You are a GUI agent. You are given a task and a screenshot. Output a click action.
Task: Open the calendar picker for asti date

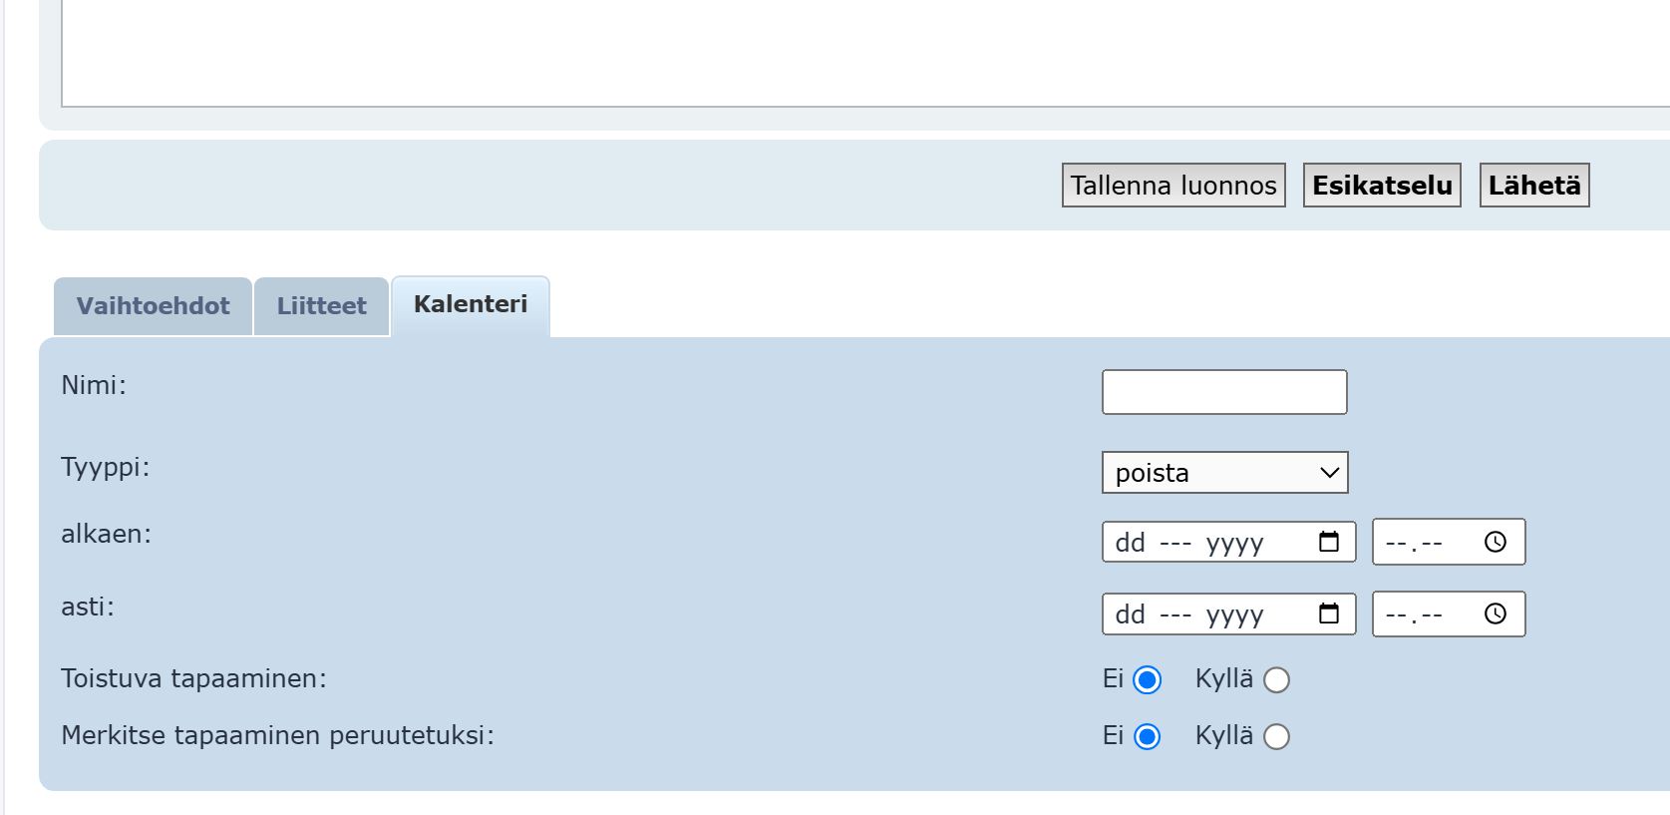(x=1328, y=613)
